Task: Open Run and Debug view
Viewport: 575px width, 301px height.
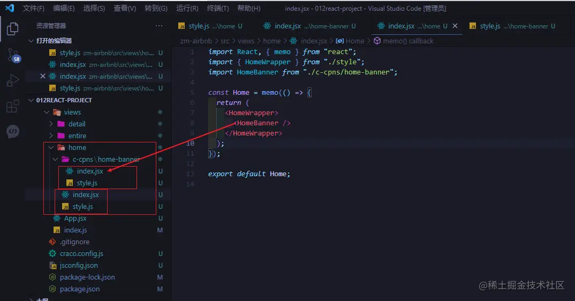Action: pos(12,81)
